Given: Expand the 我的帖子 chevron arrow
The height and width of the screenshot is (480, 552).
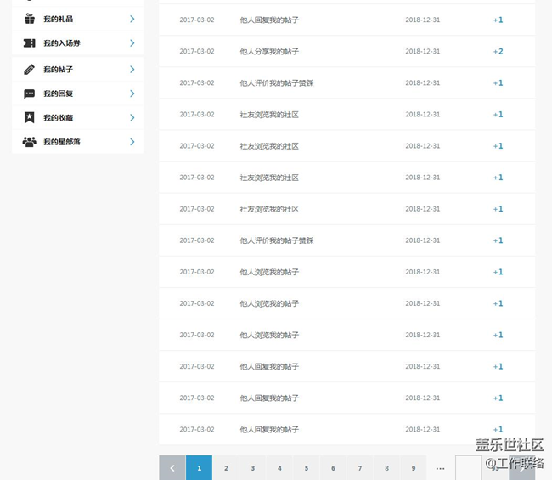Looking at the screenshot, I should (x=132, y=70).
